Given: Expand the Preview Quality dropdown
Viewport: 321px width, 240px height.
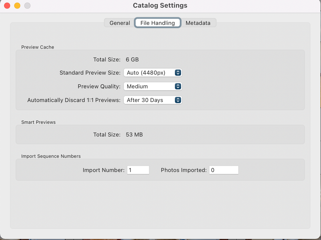Looking at the screenshot, I should [x=152, y=86].
